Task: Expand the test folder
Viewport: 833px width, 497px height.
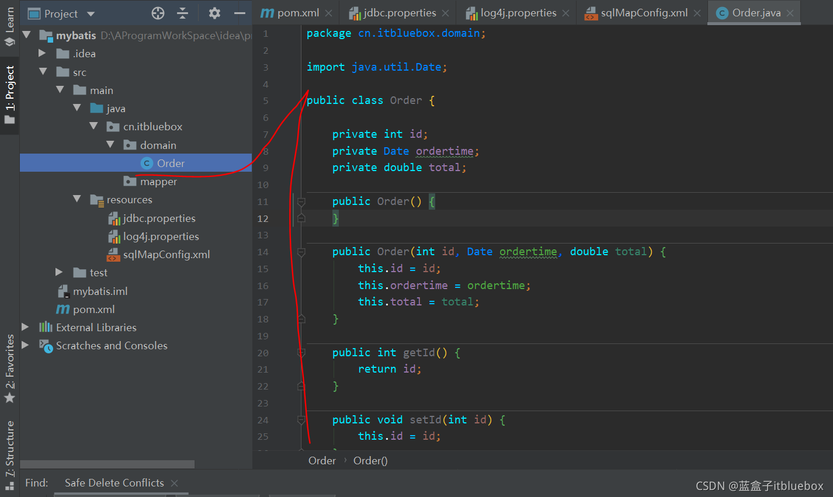Action: coord(59,272)
